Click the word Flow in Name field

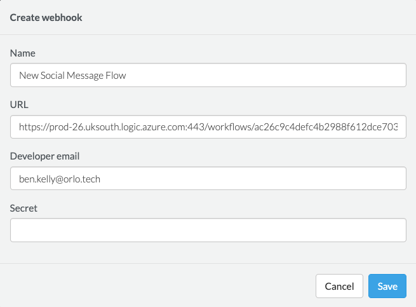115,76
